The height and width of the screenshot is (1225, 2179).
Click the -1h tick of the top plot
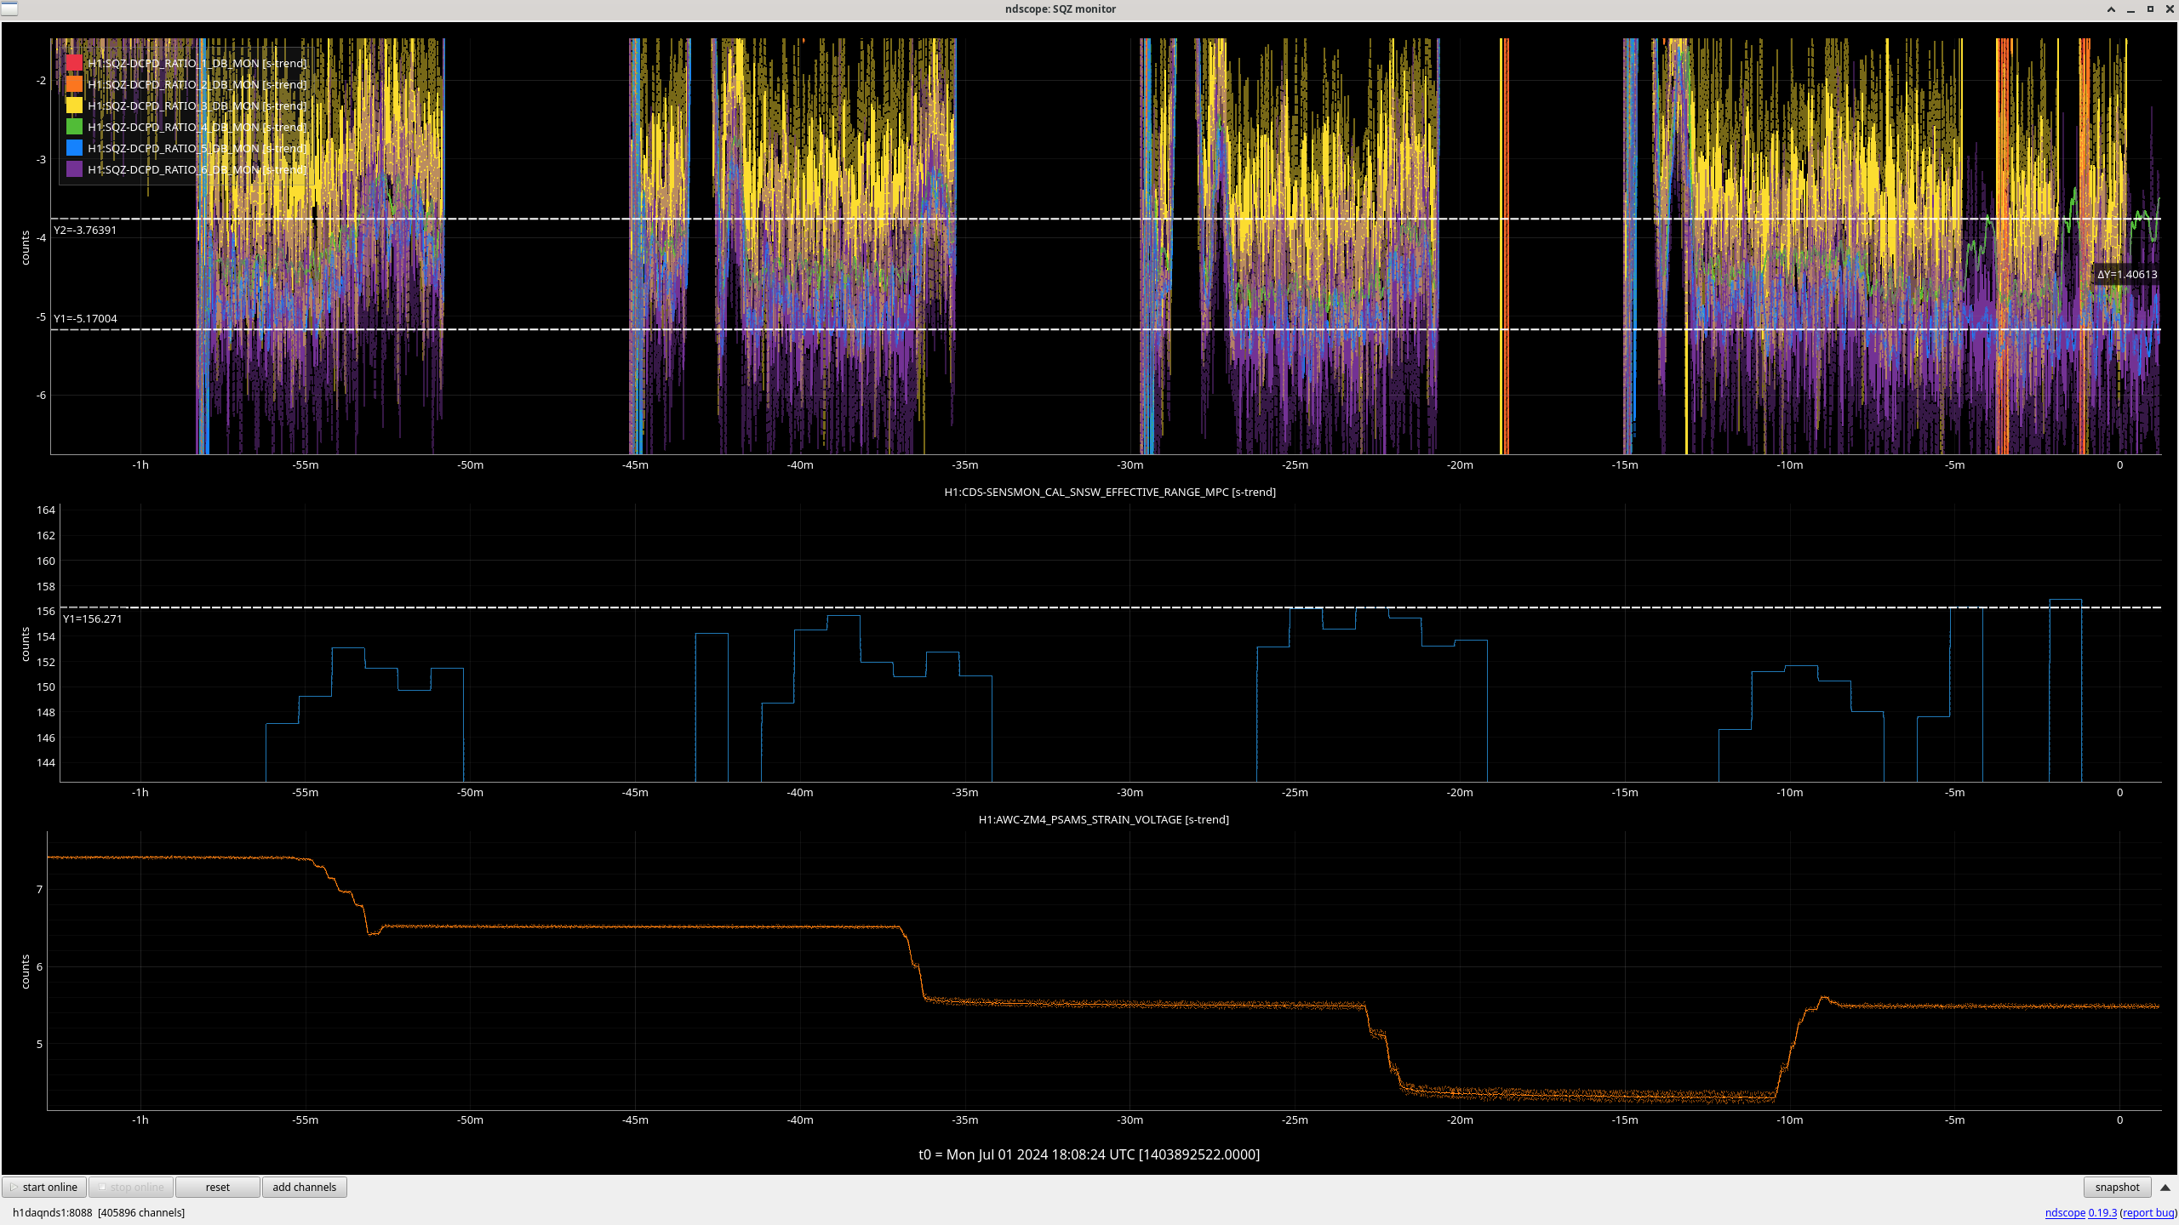[x=140, y=464]
